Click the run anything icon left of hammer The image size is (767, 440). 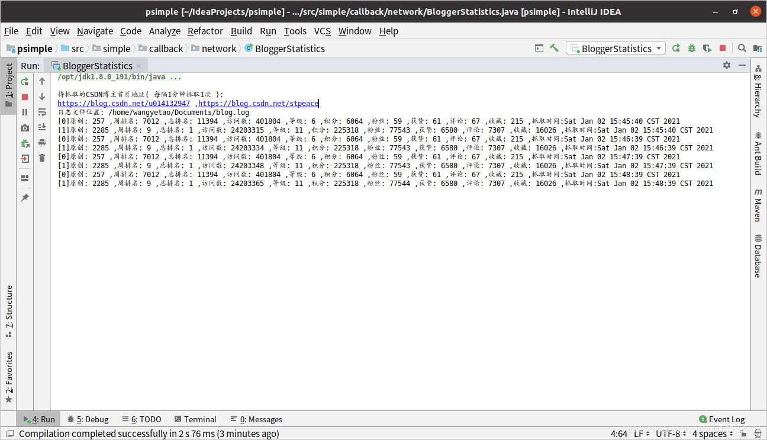(x=539, y=49)
